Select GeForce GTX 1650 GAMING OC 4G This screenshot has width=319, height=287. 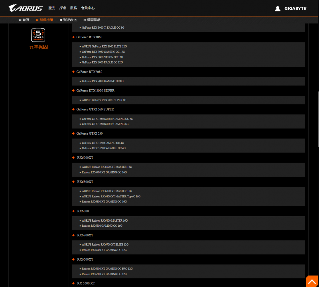103,143
